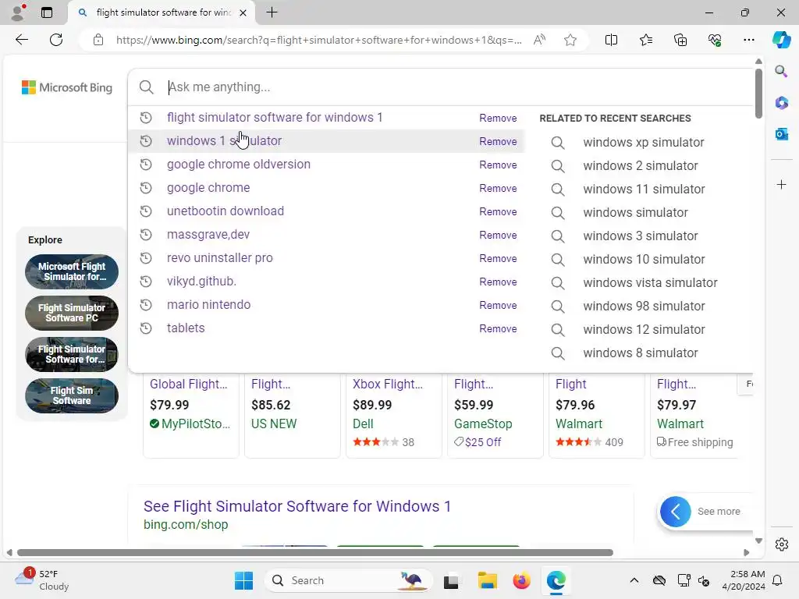Image resolution: width=799 pixels, height=599 pixels.
Task: Open Edge from taskbar
Action: point(556,580)
